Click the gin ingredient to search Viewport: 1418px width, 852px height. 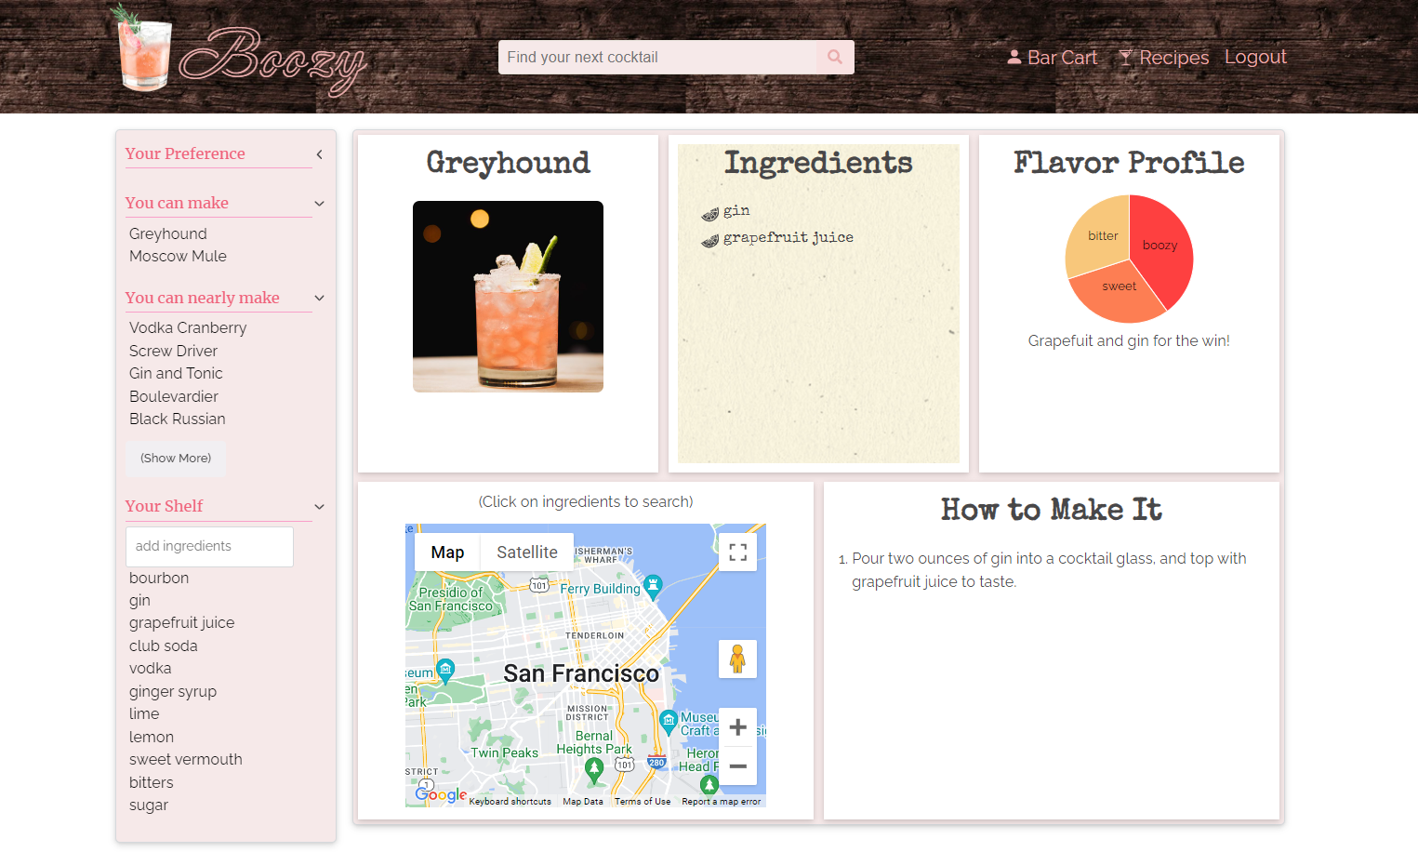[x=736, y=211]
